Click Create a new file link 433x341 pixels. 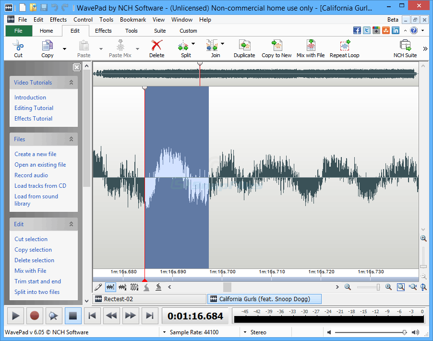pyautogui.click(x=36, y=154)
